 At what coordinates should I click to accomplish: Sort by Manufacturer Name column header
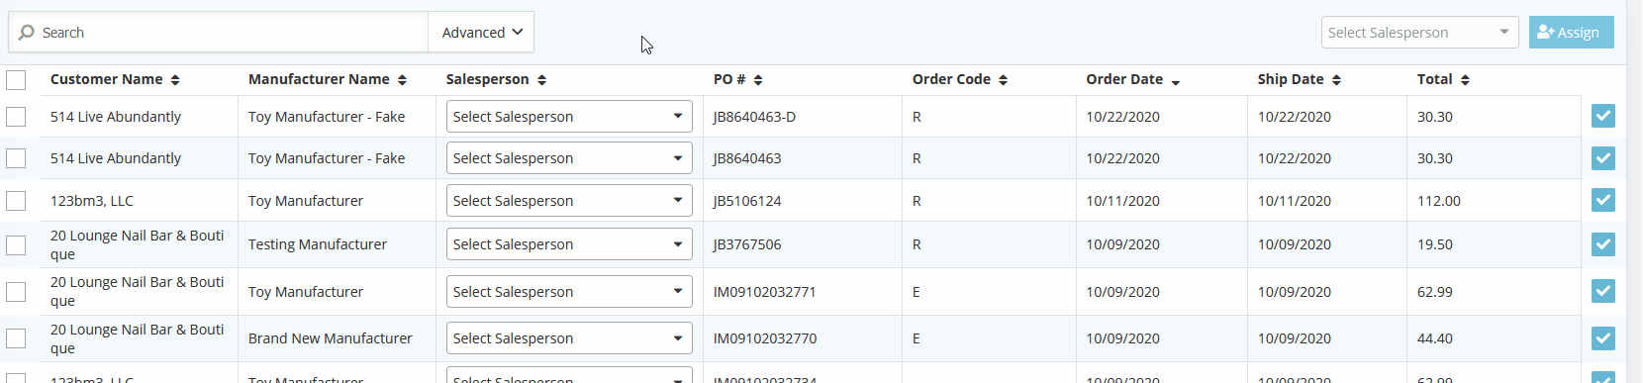click(319, 79)
